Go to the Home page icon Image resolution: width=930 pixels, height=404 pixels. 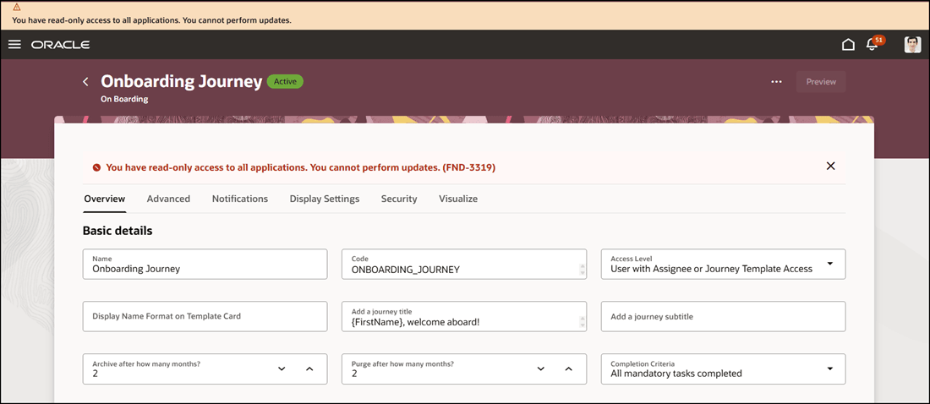pyautogui.click(x=848, y=45)
